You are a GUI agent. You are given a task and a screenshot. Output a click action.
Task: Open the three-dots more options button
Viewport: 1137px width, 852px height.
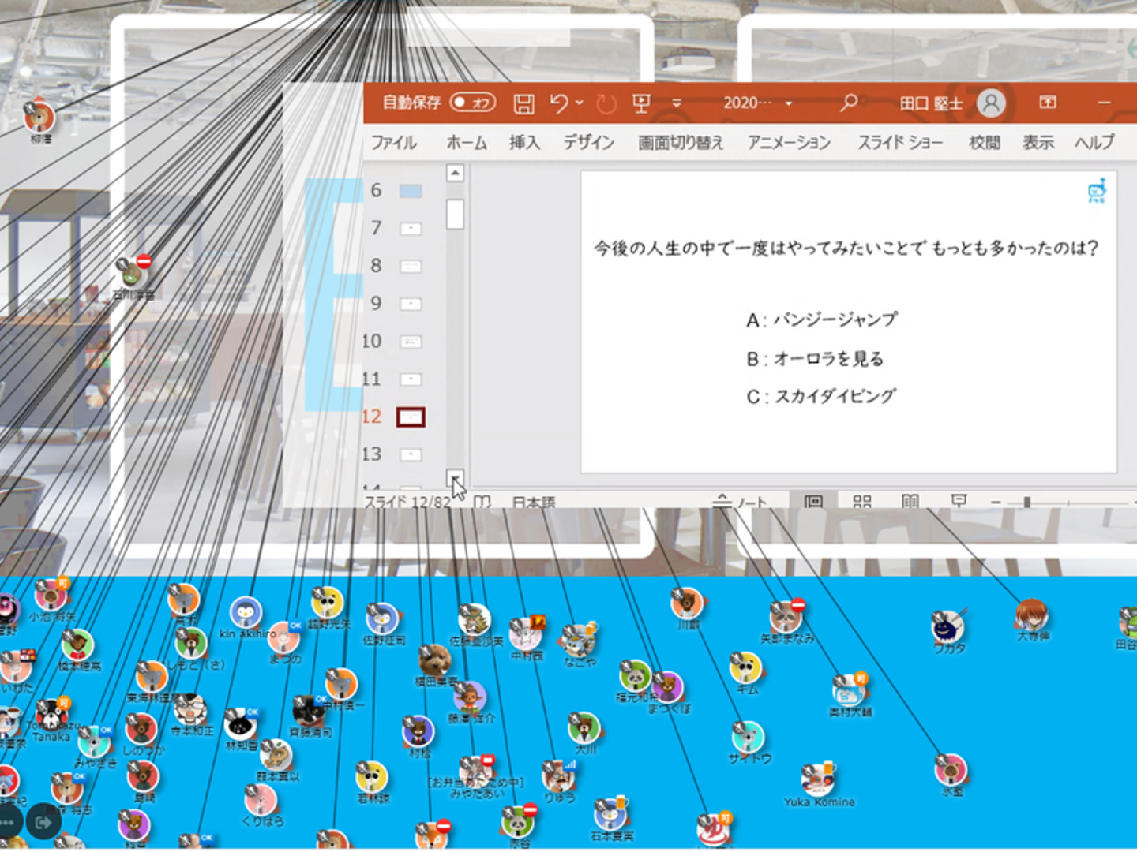[x=7, y=822]
